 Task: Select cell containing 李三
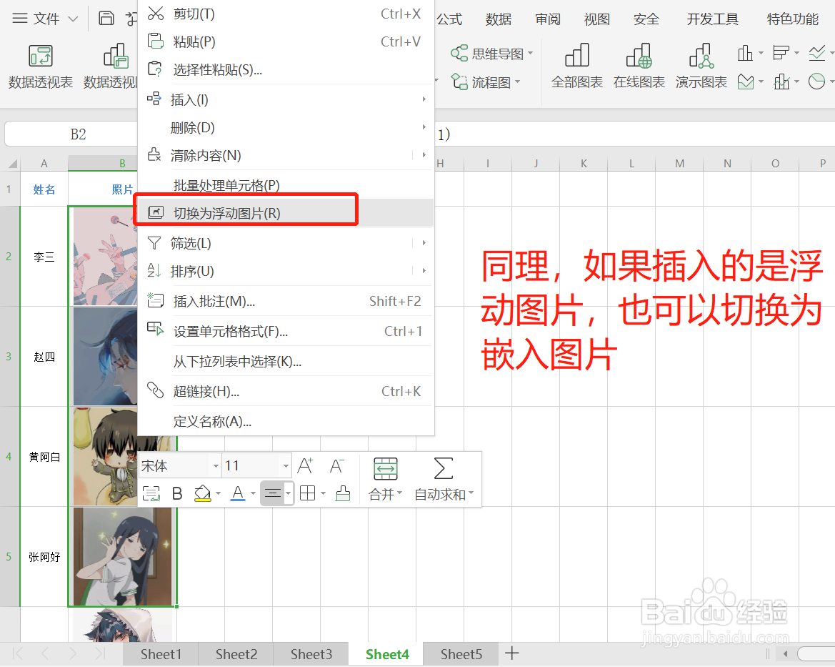pyautogui.click(x=44, y=257)
